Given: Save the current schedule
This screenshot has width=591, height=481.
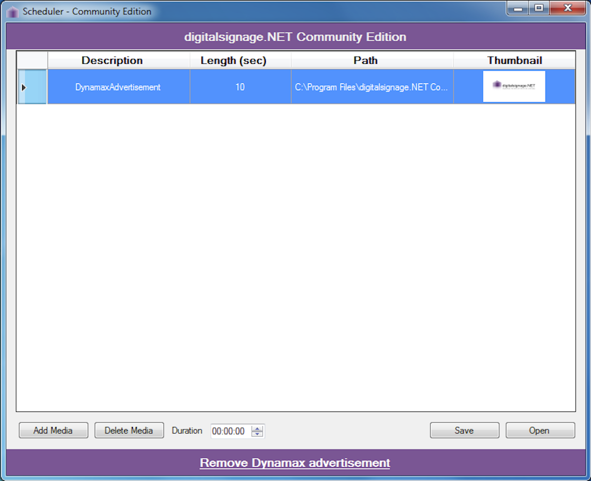Looking at the screenshot, I should pos(464,430).
